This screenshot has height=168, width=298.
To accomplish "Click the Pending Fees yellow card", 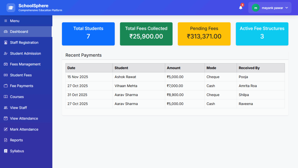I will click(x=204, y=34).
